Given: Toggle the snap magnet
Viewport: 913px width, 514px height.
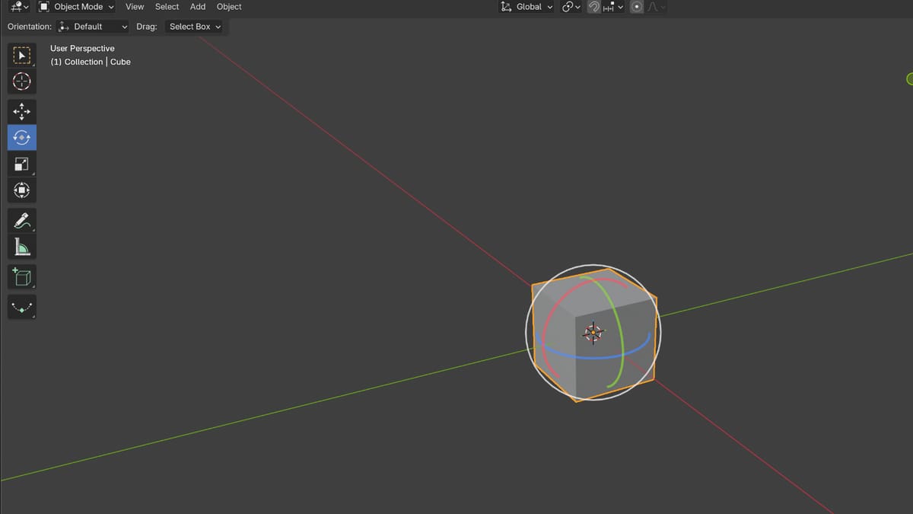Looking at the screenshot, I should (x=593, y=7).
